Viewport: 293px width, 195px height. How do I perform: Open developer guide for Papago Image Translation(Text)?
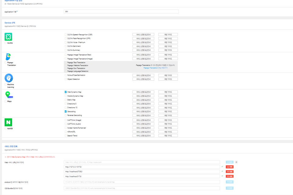pyautogui.click(x=168, y=55)
